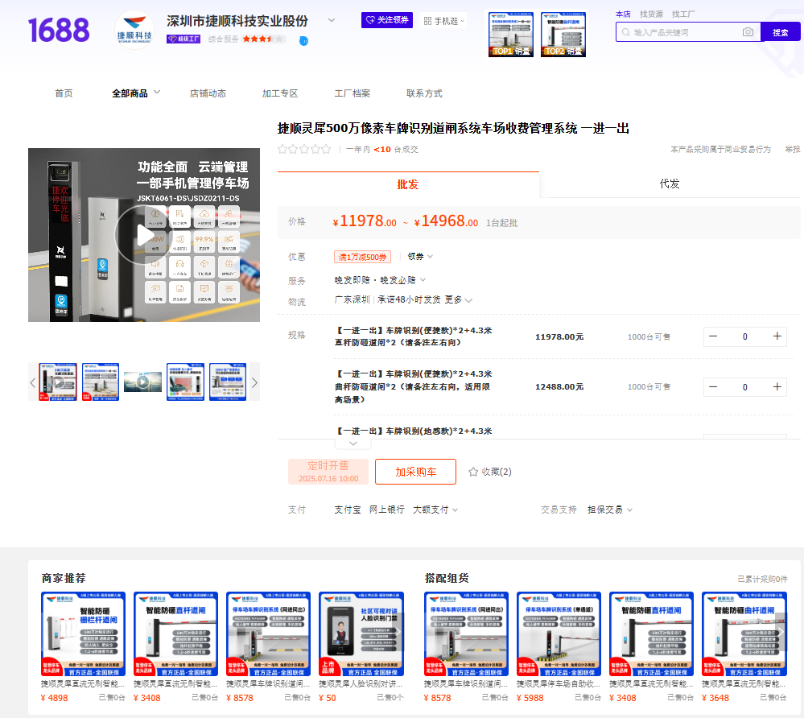Select the fifth gallery thumbnail
This screenshot has height=718, width=804.
(228, 382)
